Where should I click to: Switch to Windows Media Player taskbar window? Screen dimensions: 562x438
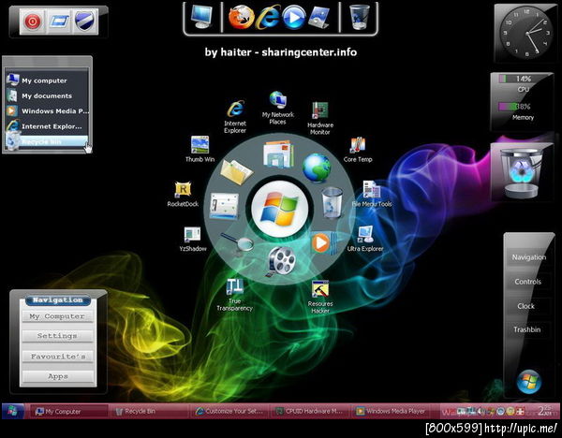[390, 412]
